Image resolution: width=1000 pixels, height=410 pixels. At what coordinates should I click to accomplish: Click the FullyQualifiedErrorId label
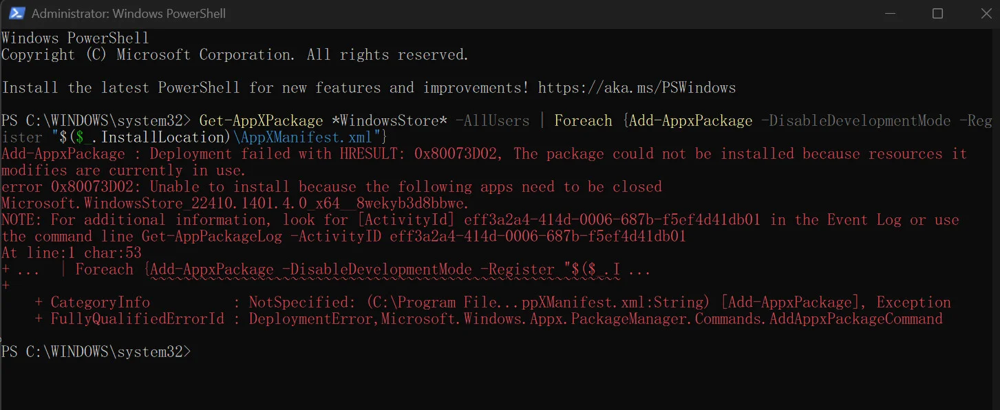pyautogui.click(x=137, y=319)
